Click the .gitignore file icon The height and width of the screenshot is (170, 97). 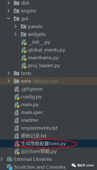(x=17, y=89)
